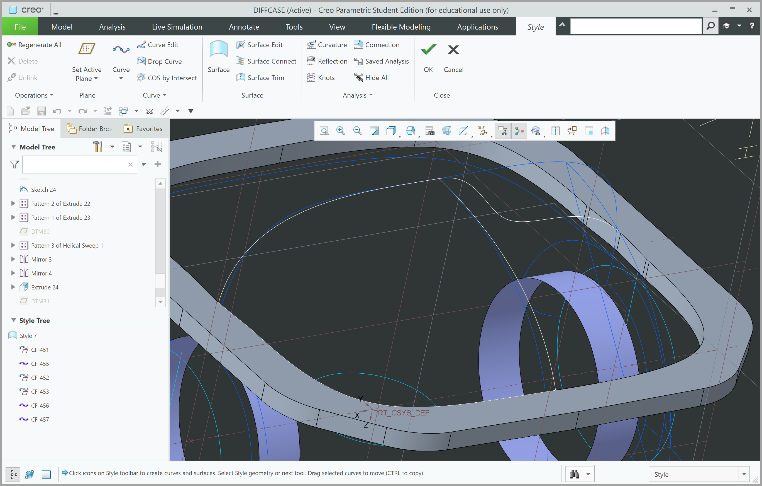The image size is (762, 486).
Task: Open the Surface Trim tool
Action: pos(265,77)
